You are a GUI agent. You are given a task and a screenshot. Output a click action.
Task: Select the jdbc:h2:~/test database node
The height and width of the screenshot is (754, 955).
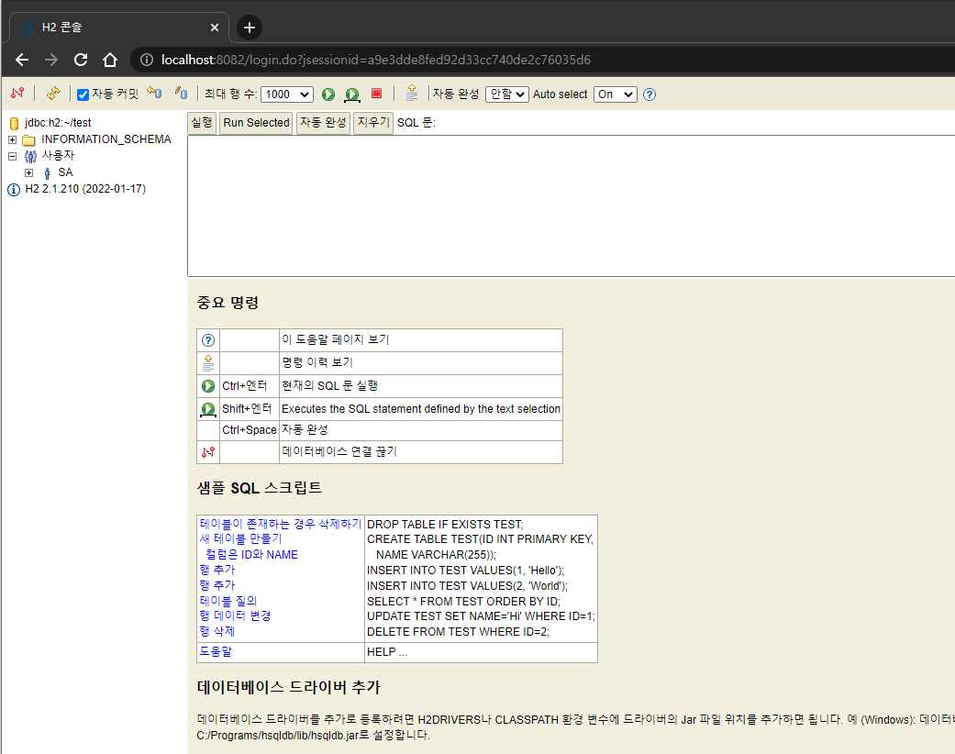pyautogui.click(x=50, y=122)
